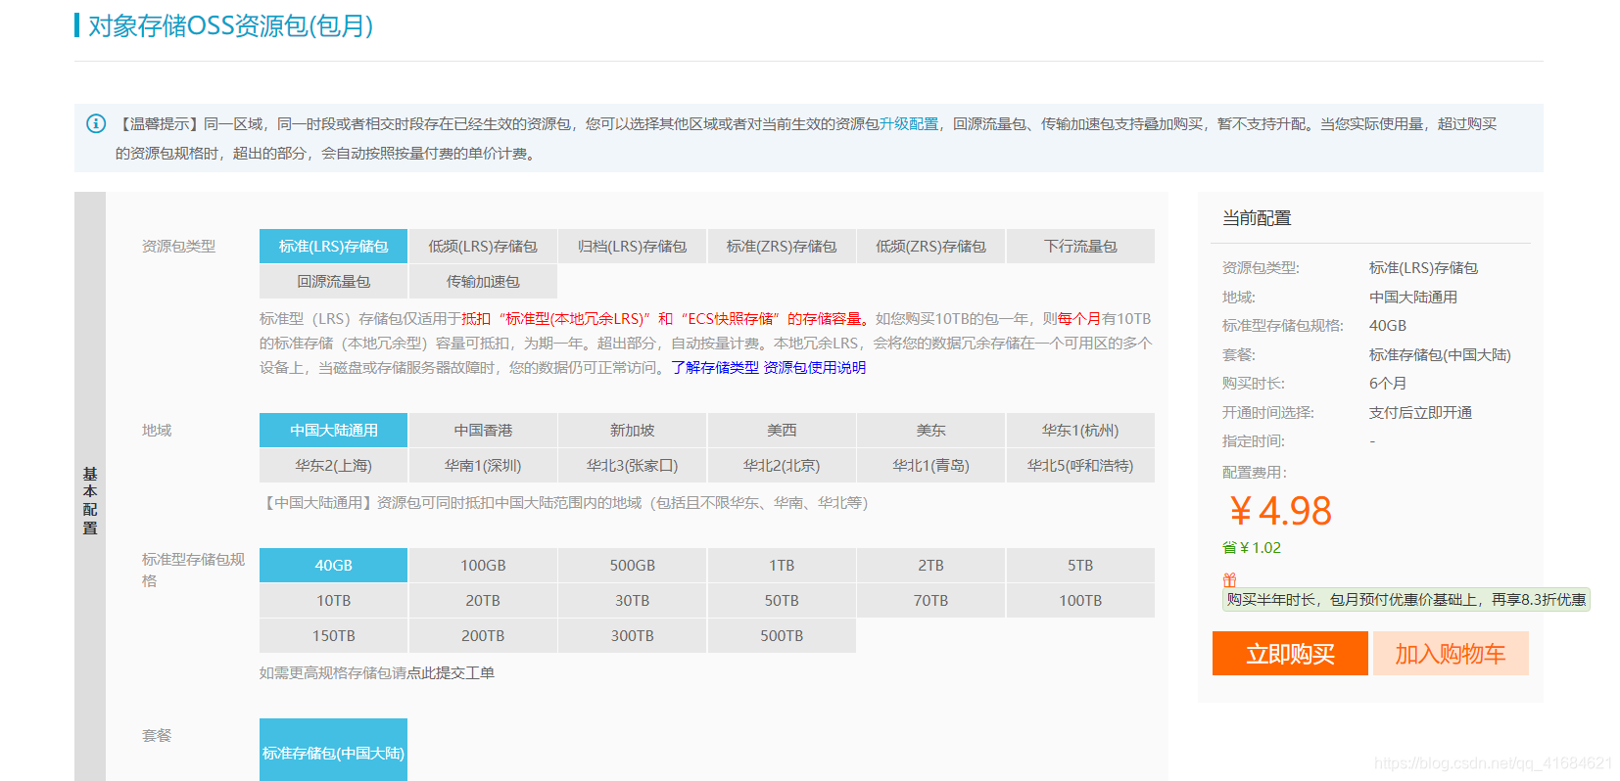
Task: Select 回源流量包 resource type
Action: [333, 282]
